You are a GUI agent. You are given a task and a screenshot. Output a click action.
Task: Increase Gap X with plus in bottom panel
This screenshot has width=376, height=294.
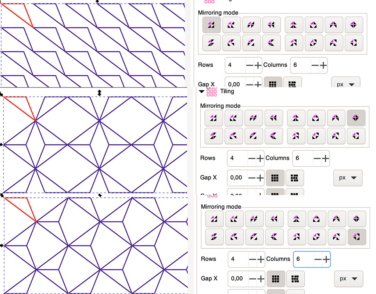261,279
